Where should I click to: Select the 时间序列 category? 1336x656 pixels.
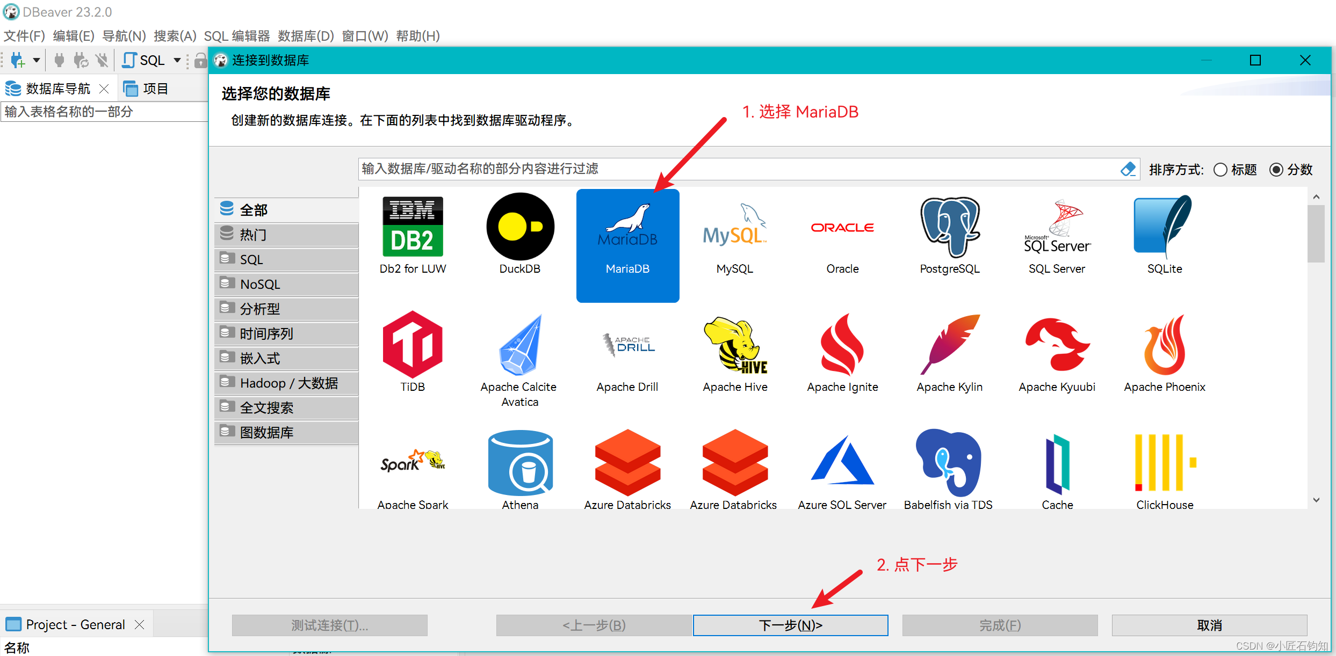286,333
